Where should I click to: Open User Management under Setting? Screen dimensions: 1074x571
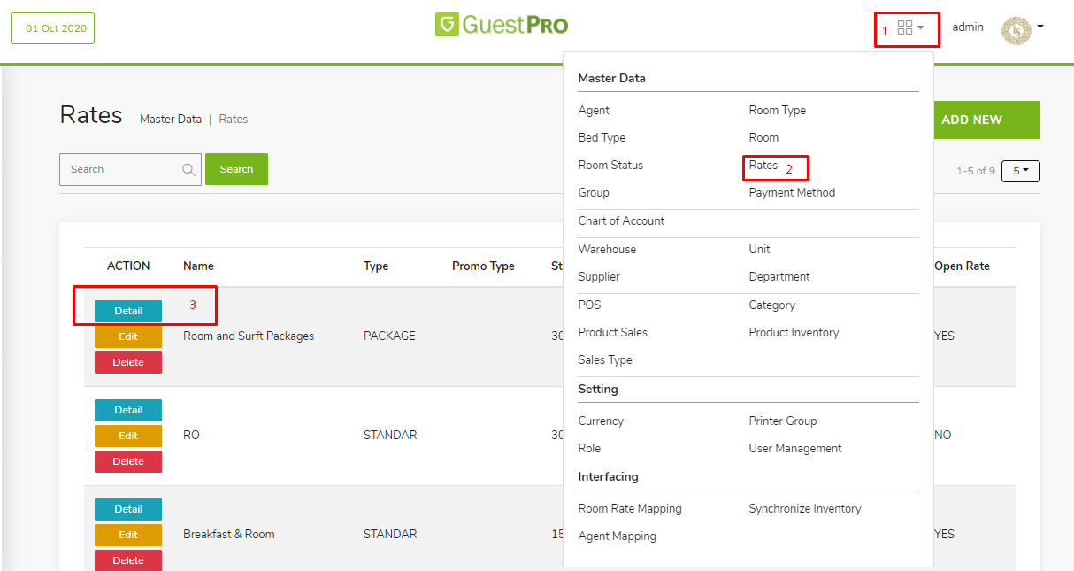tap(795, 448)
